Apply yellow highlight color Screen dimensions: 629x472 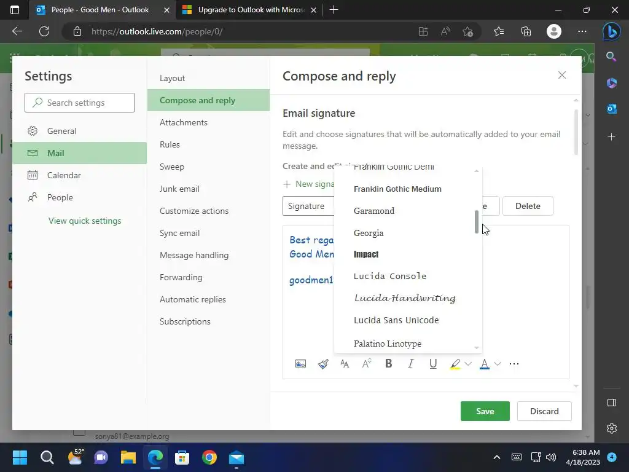pos(455,364)
